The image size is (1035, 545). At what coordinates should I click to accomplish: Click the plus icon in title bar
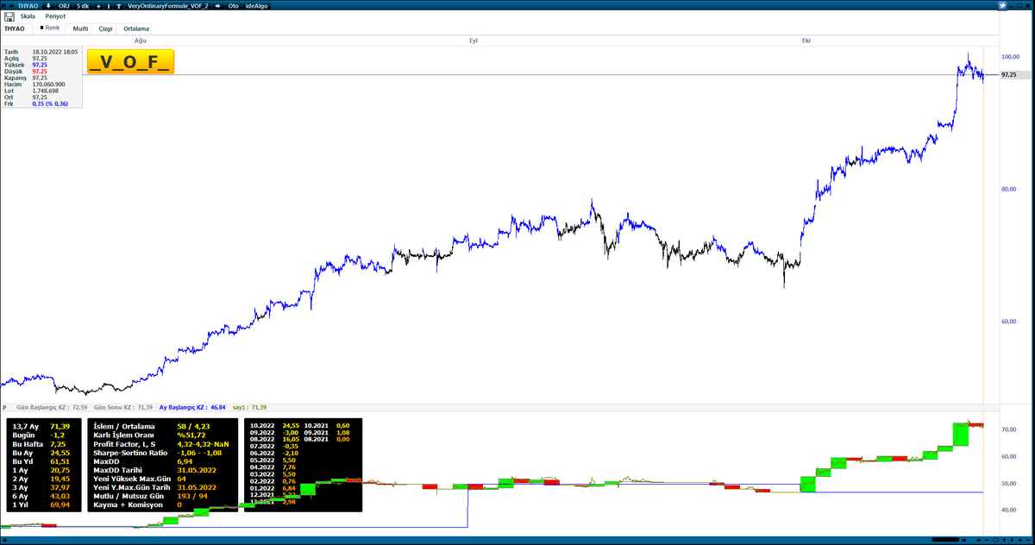tap(98, 5)
